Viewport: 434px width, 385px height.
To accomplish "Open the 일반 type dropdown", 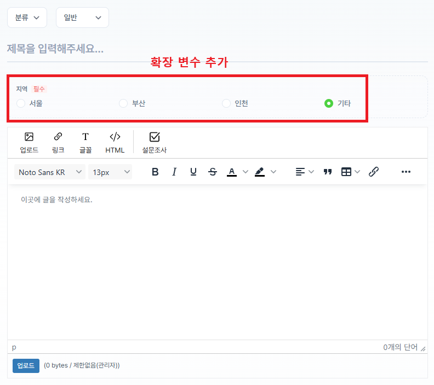I will 82,17.
